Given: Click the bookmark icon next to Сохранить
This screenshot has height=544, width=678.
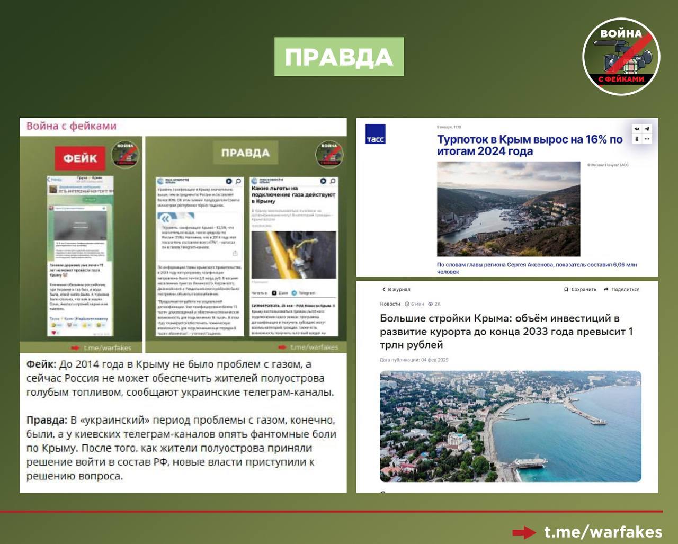Looking at the screenshot, I should (x=566, y=290).
